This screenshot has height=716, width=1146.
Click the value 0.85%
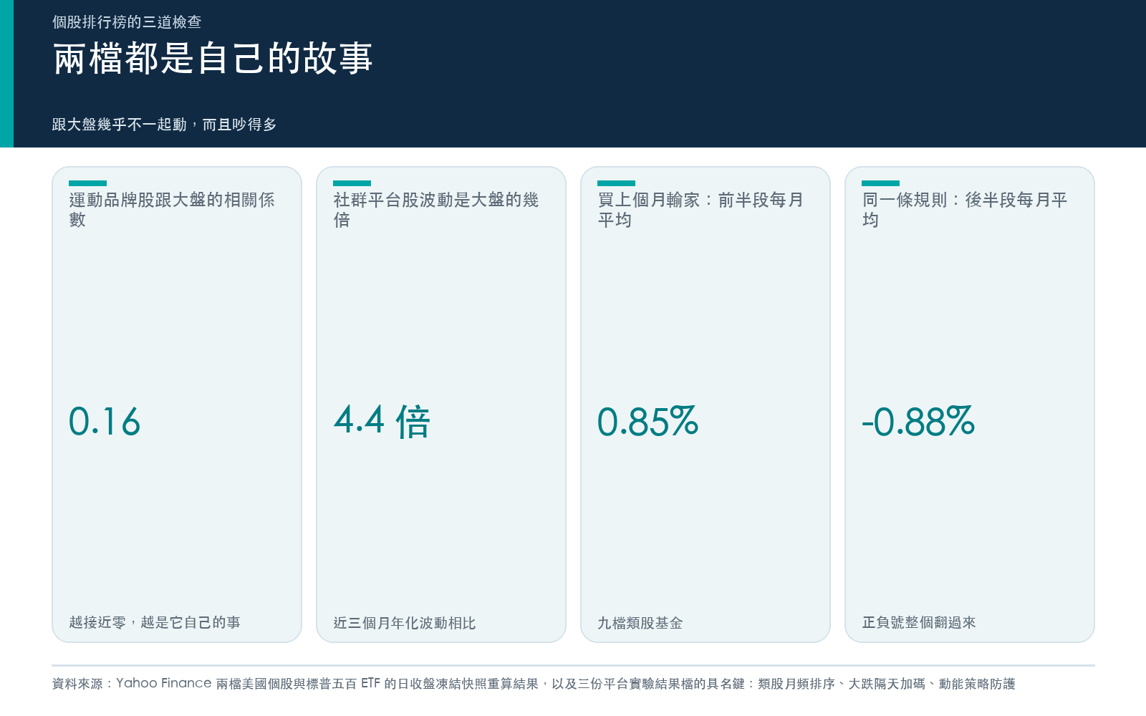(648, 421)
